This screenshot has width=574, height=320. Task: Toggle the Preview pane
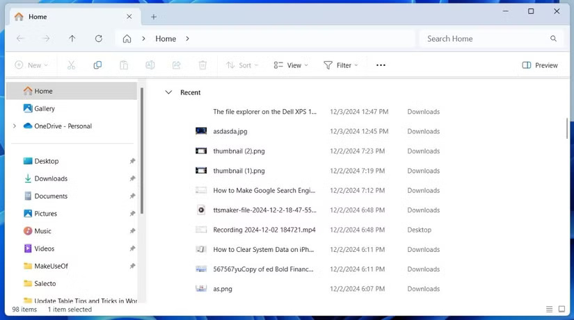(540, 65)
